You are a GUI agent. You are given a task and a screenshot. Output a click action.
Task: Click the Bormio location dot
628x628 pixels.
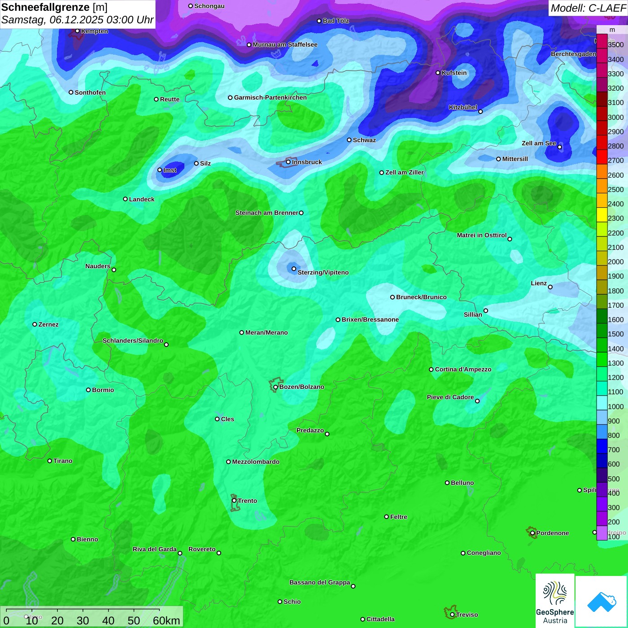pos(88,390)
